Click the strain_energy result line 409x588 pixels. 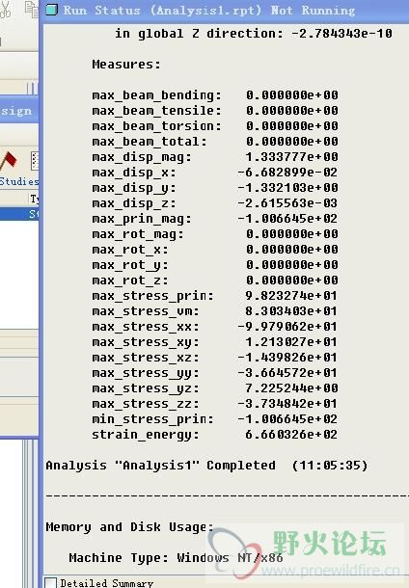pos(215,434)
